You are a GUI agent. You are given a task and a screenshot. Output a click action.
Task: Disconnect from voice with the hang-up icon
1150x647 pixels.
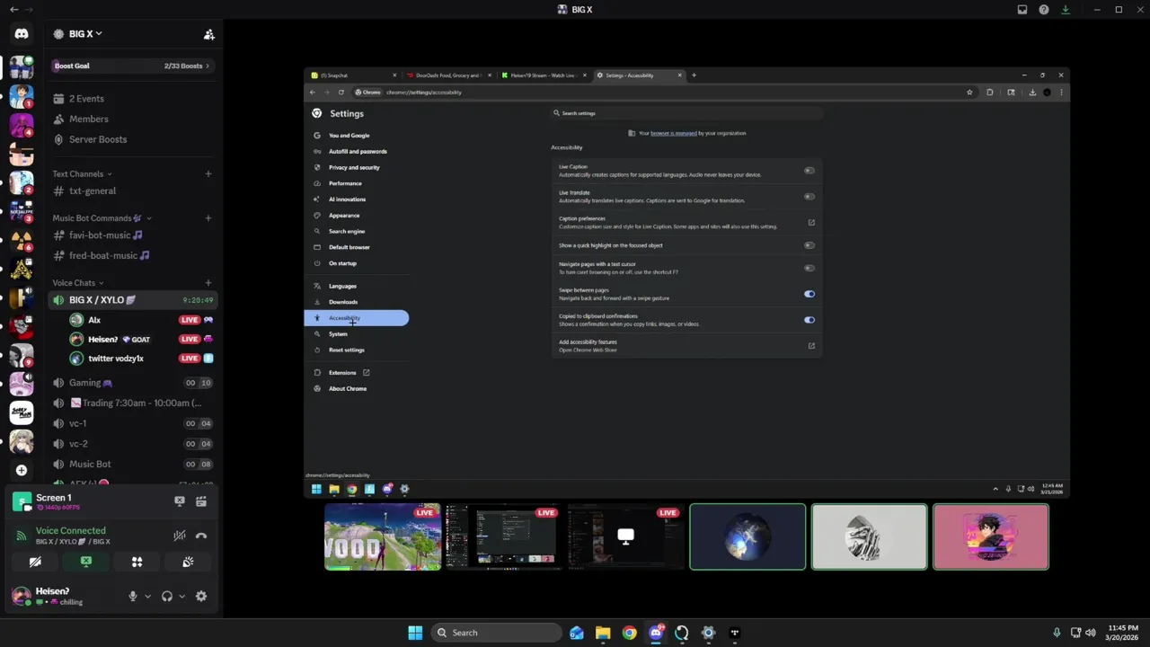(x=201, y=536)
